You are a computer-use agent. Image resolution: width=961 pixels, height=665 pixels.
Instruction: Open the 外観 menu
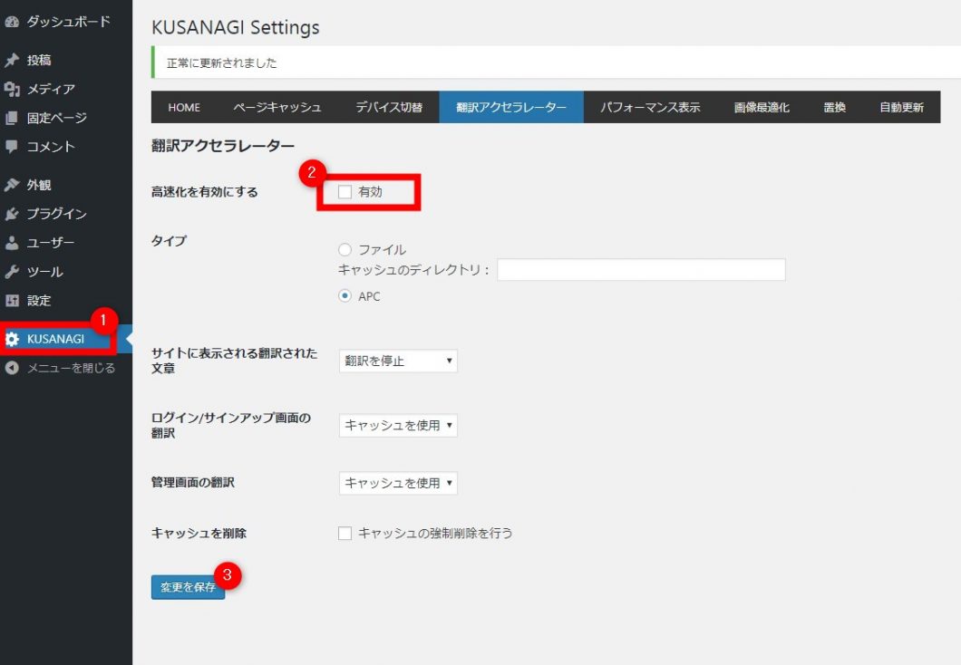click(66, 185)
